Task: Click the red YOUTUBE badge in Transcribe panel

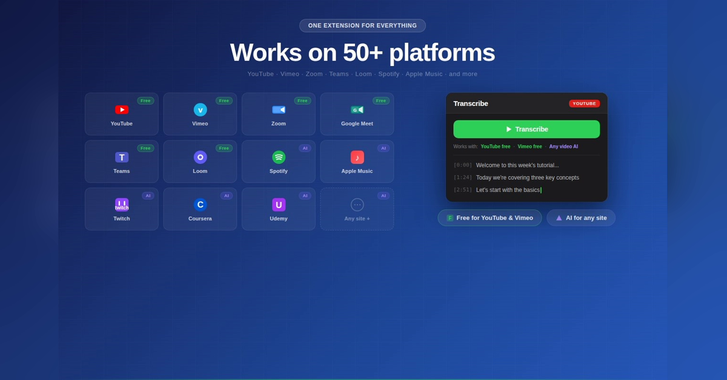Action: coord(584,103)
